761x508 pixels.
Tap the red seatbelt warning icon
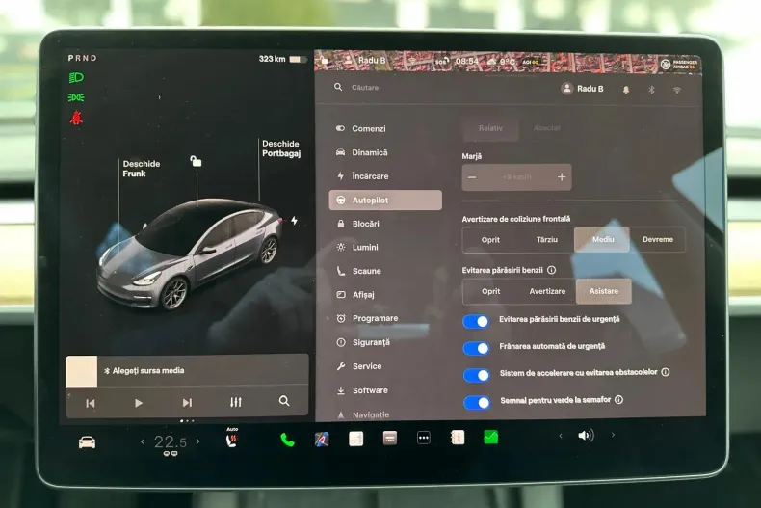tap(76, 118)
